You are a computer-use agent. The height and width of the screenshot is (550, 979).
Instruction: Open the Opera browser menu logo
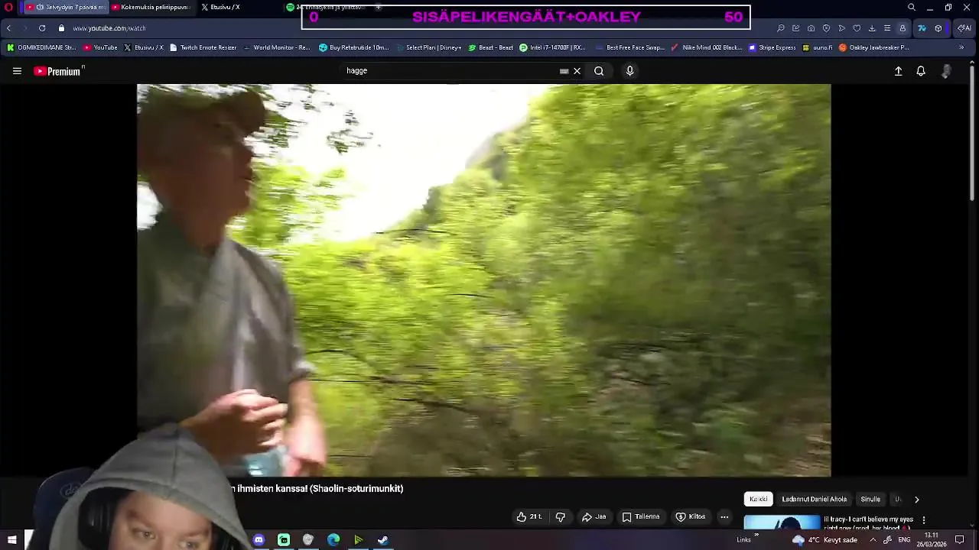[8, 7]
